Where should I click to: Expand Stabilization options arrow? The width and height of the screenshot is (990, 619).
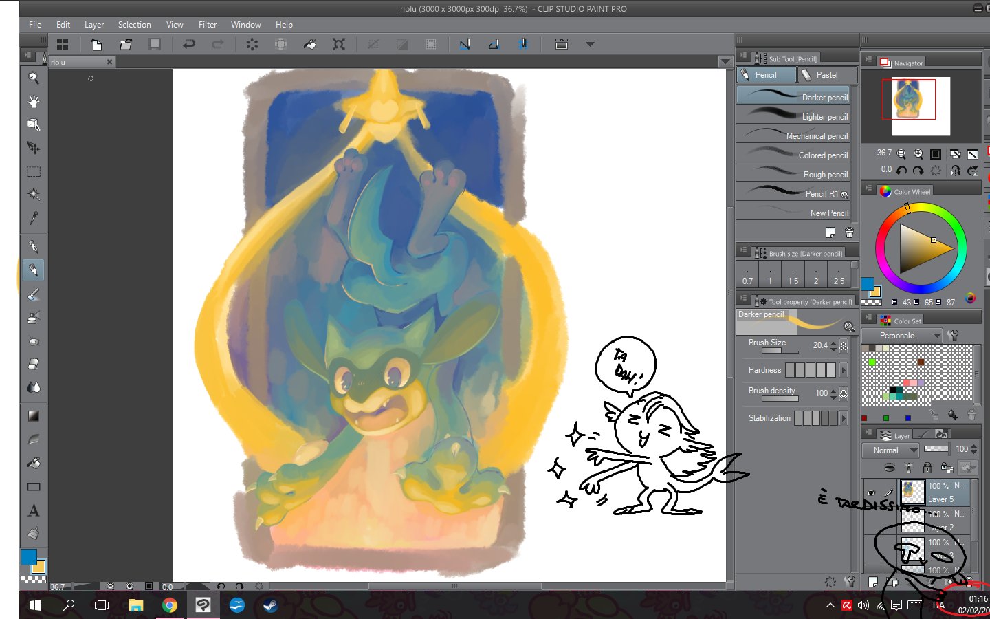click(x=844, y=418)
